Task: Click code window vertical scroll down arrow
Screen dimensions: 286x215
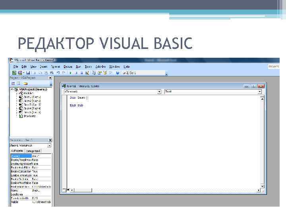Action: [262, 186]
